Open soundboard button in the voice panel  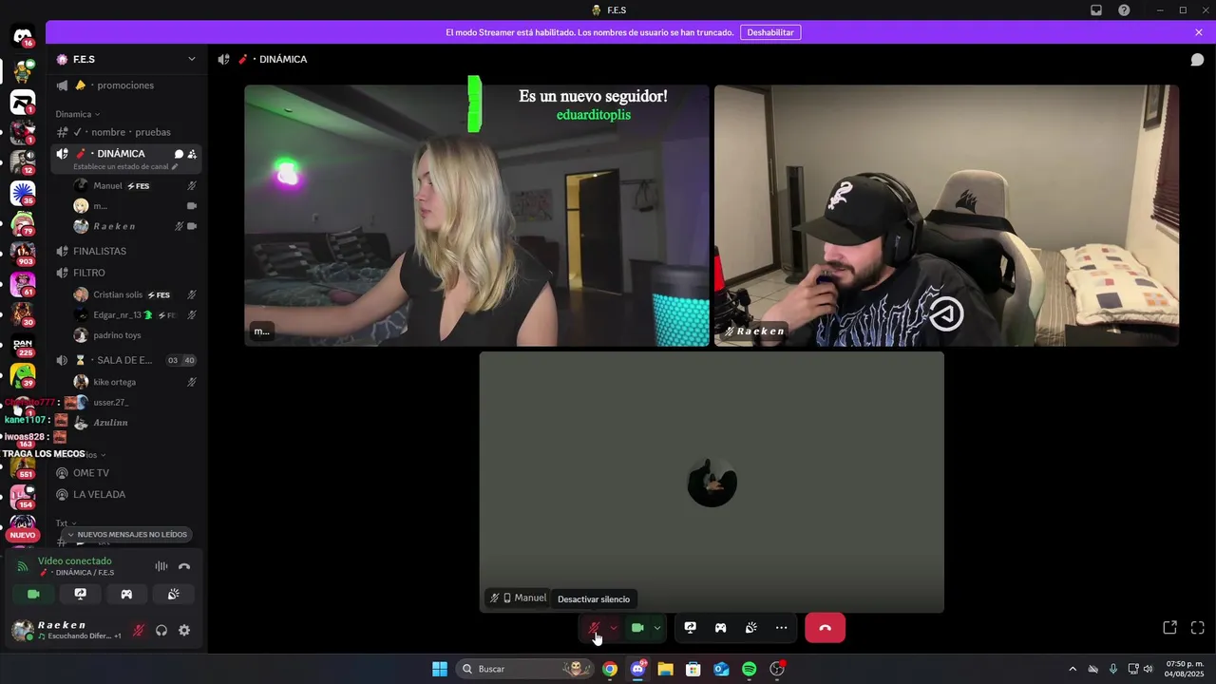tap(173, 594)
